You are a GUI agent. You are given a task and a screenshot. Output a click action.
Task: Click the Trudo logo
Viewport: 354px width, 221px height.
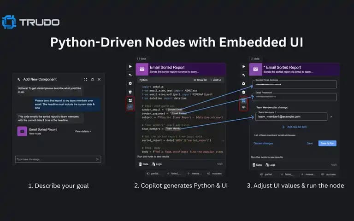31,22
